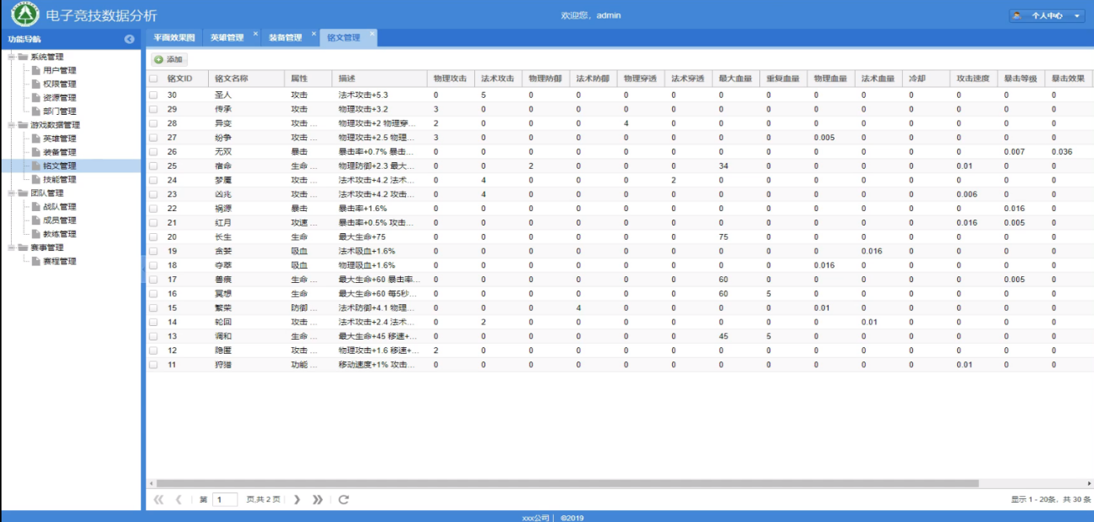Toggle the select-all checkbox in table header
This screenshot has width=1094, height=522.
(153, 78)
